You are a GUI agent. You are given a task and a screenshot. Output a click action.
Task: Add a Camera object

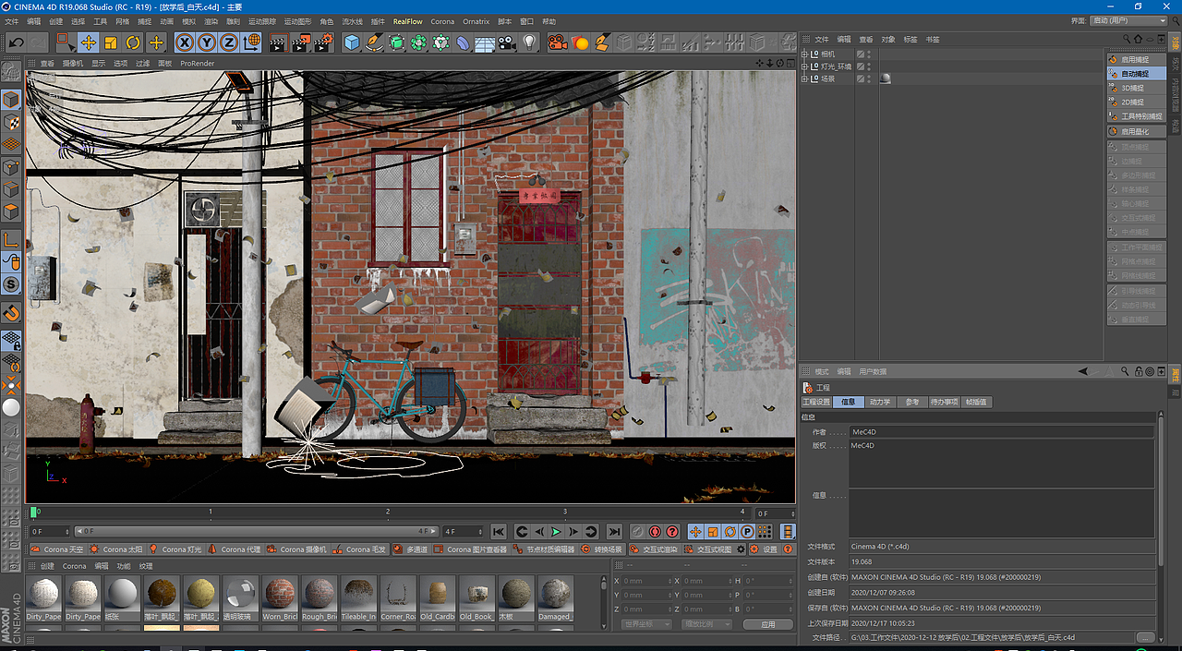click(x=507, y=42)
